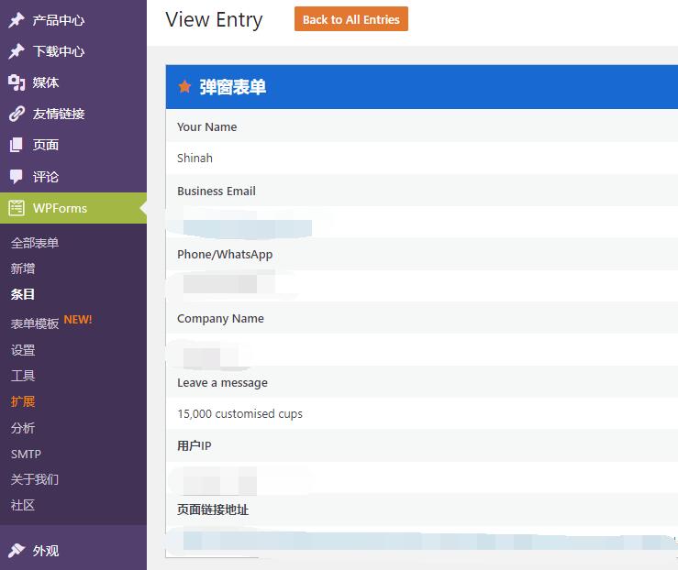Click the paintbrush icon beside 外观
678x570 pixels.
click(x=17, y=550)
